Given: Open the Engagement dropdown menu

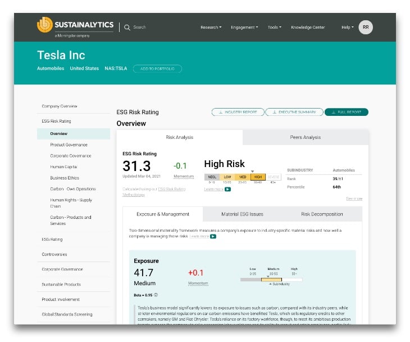Looking at the screenshot, I should click(x=244, y=27).
